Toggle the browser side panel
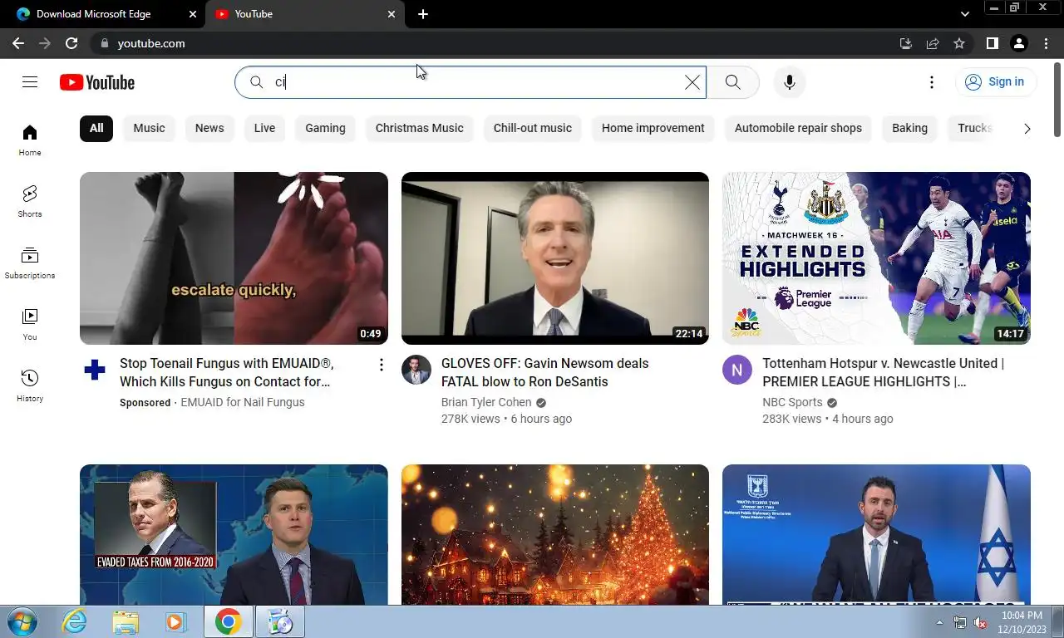The image size is (1064, 638). pos(992,43)
